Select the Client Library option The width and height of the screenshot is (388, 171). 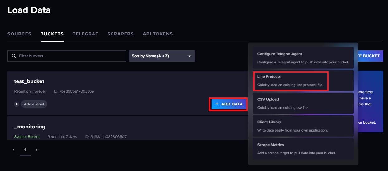pos(303,126)
